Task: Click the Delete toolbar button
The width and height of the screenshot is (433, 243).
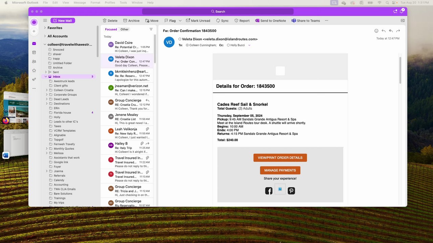Action: click(110, 21)
